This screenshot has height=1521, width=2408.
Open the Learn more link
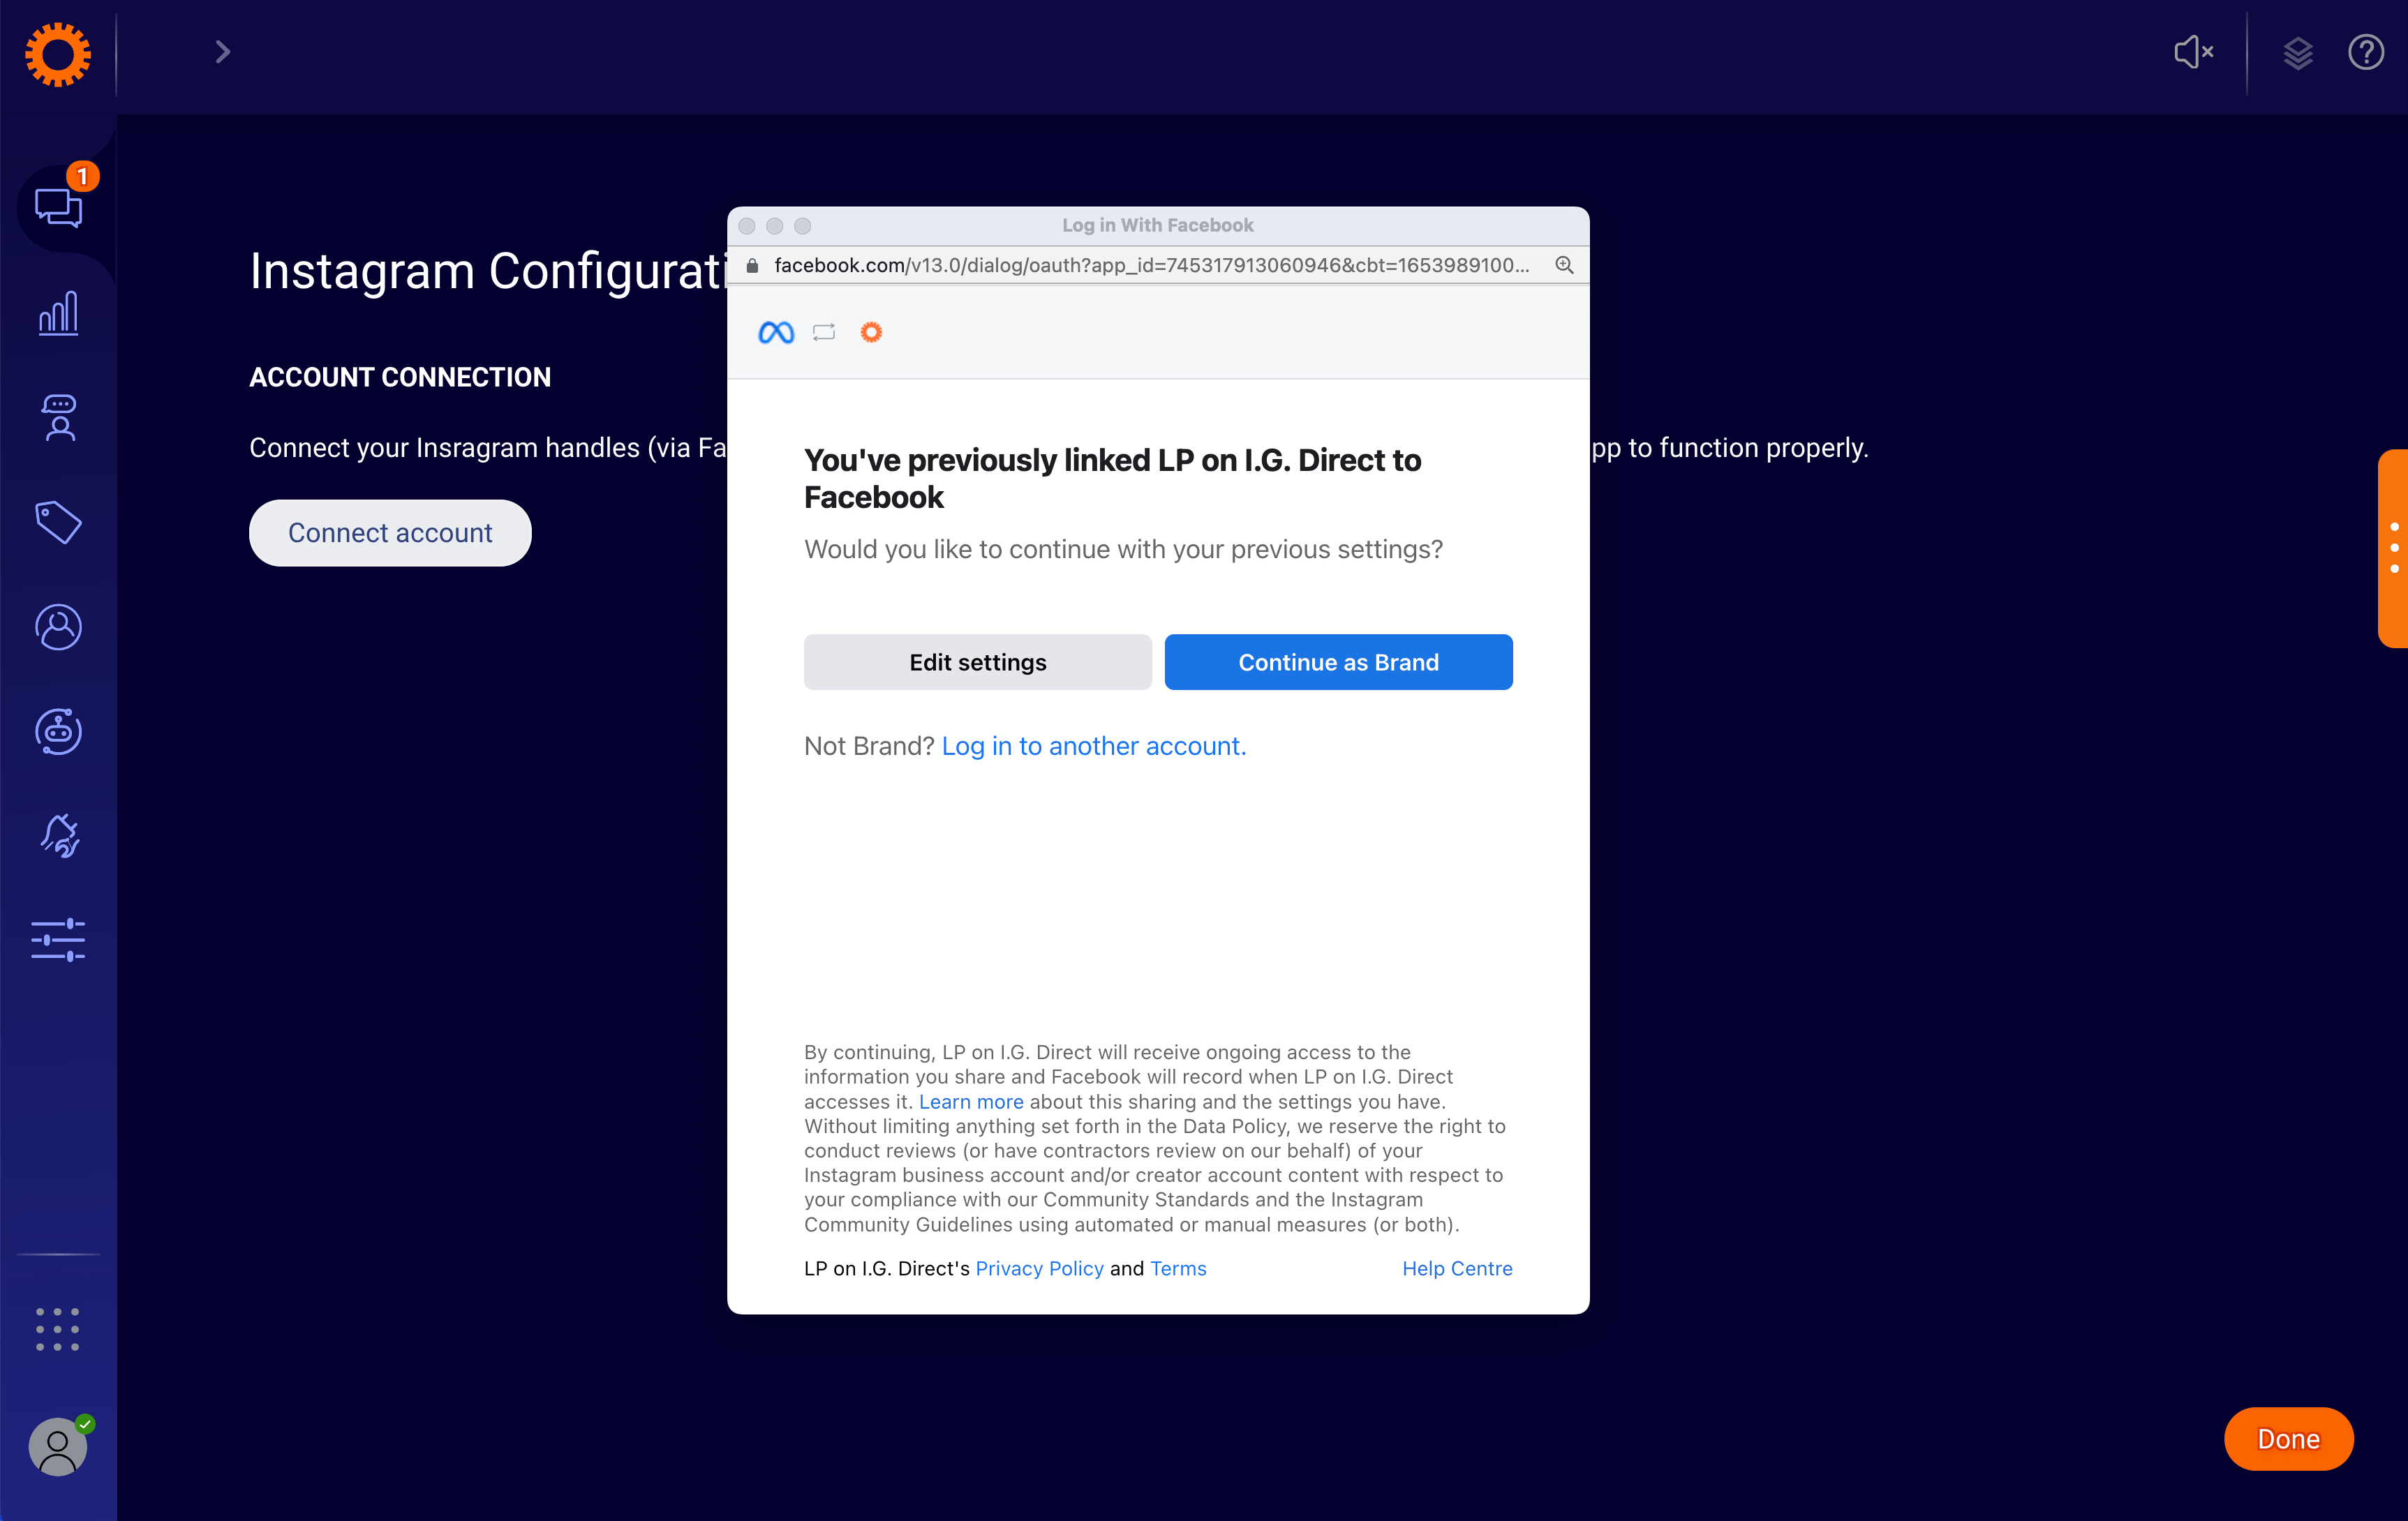(x=971, y=1101)
